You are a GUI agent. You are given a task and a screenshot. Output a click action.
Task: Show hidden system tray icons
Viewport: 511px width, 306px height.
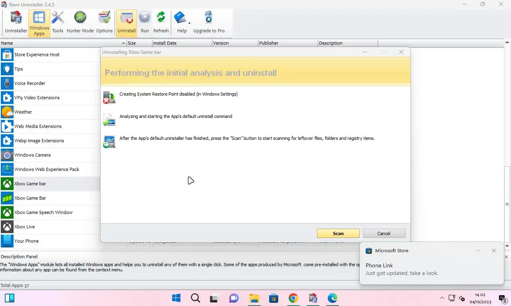point(442,298)
